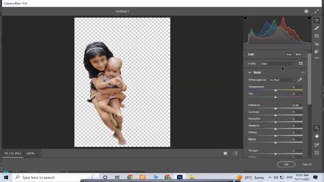Toggle full screen mode icon
Image resolution: width=324 pixels, height=182 pixels.
click(x=317, y=11)
